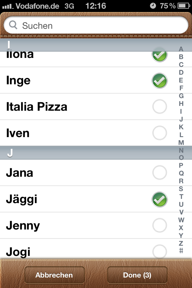192x288 pixels.
Task: Tap the magnifying glass search icon
Action: [x=13, y=25]
